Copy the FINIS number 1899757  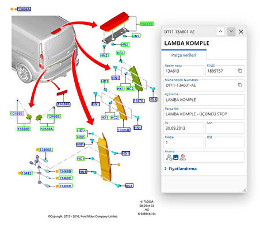(x=240, y=71)
